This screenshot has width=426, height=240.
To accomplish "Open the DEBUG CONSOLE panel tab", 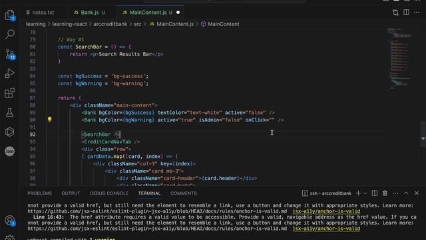I will pyautogui.click(x=109, y=193).
